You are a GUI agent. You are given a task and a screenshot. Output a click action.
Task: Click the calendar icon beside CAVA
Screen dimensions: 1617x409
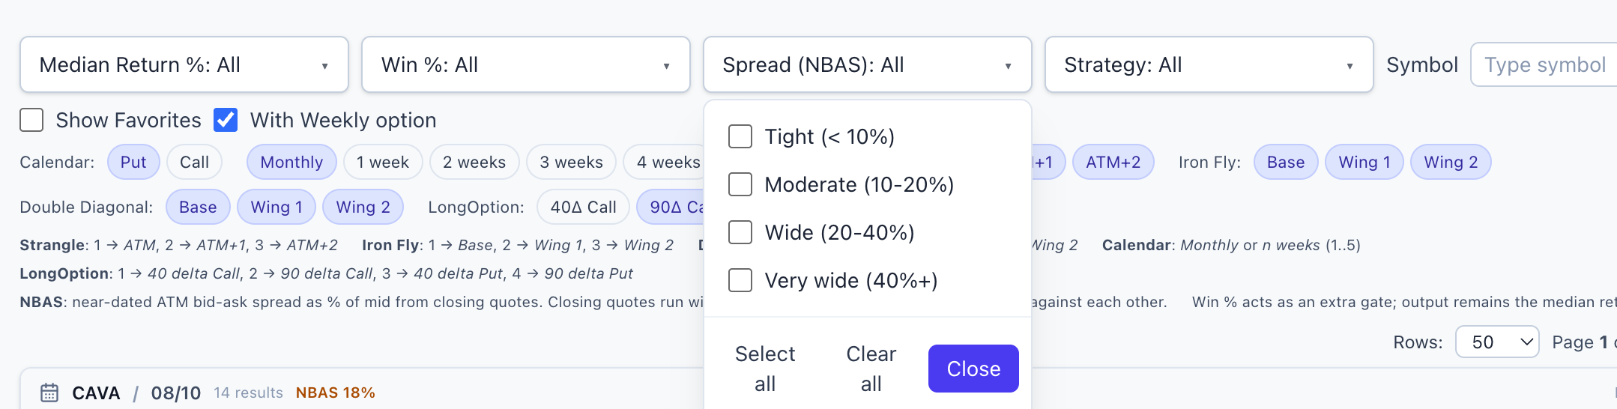click(x=49, y=393)
